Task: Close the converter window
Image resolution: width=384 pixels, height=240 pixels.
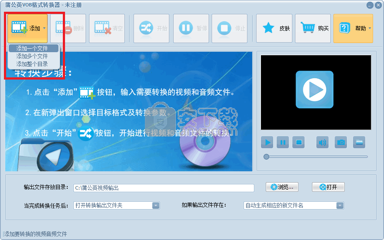Action: coord(378,5)
